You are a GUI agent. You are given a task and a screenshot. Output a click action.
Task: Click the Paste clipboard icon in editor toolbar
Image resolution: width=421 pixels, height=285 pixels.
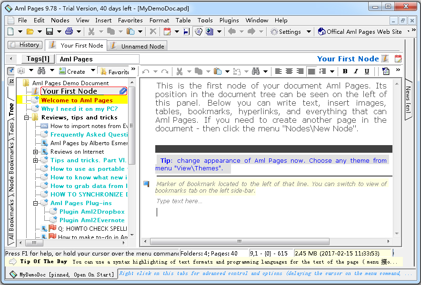218,71
